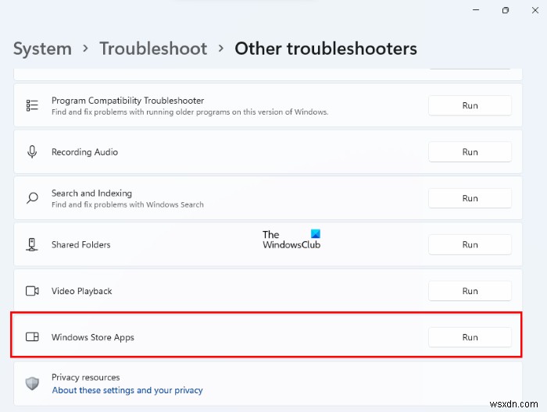Viewport: 547px width, 412px height.
Task: Click the Program Compatibility Troubleshooter icon
Action: pyautogui.click(x=32, y=105)
